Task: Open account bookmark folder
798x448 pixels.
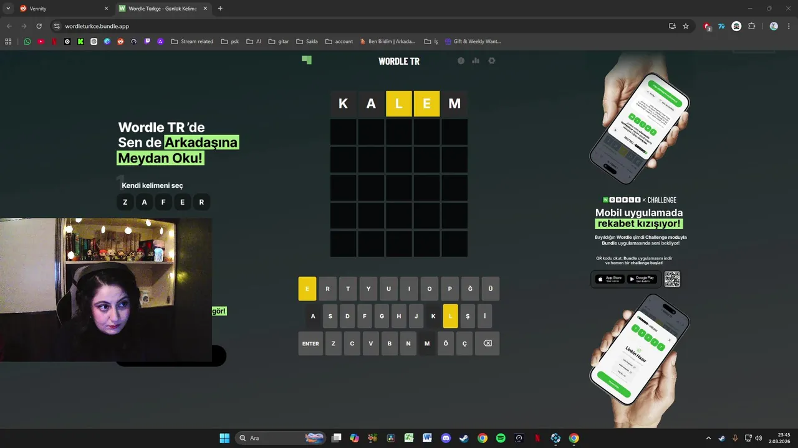Action: [x=339, y=41]
